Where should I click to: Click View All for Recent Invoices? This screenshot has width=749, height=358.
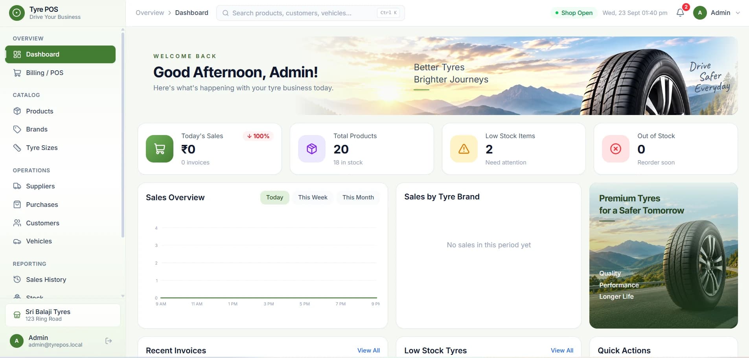pyautogui.click(x=368, y=351)
